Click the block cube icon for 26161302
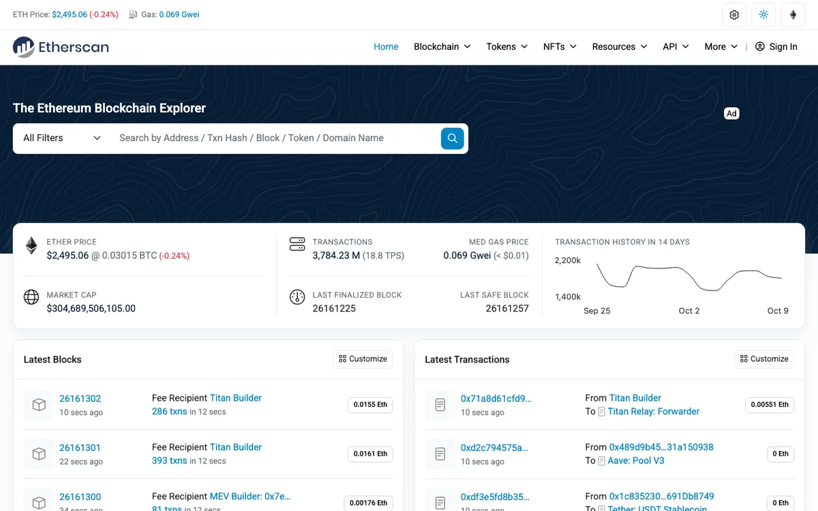 [39, 405]
